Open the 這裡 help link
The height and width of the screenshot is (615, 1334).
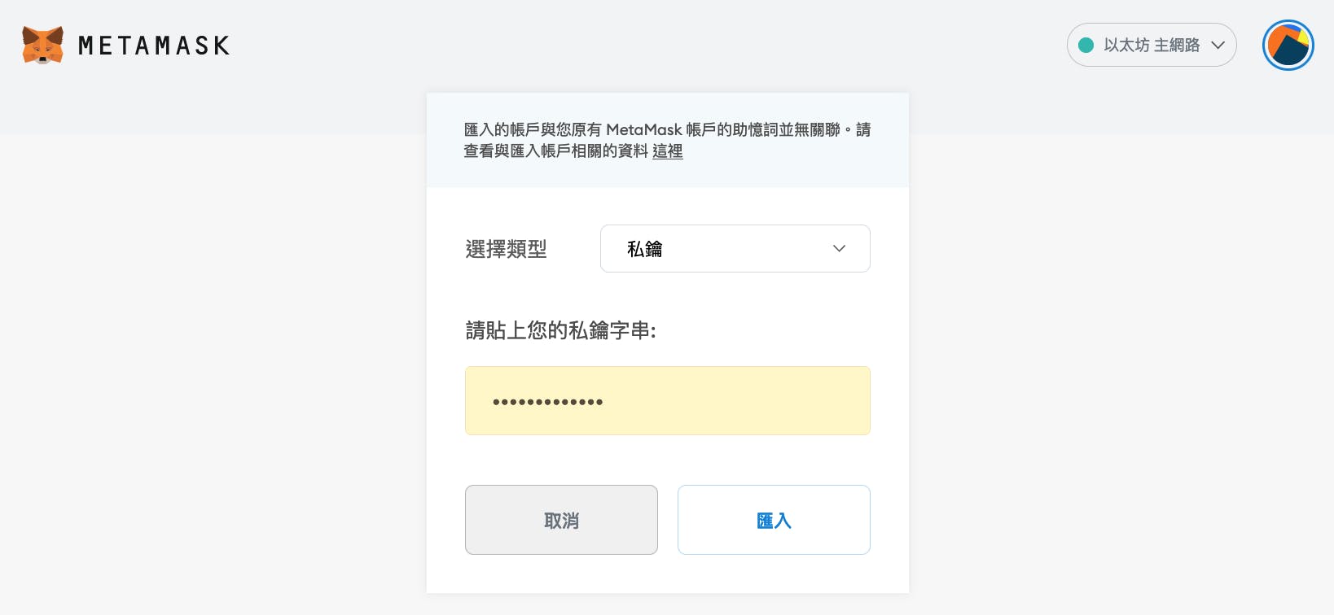[667, 151]
